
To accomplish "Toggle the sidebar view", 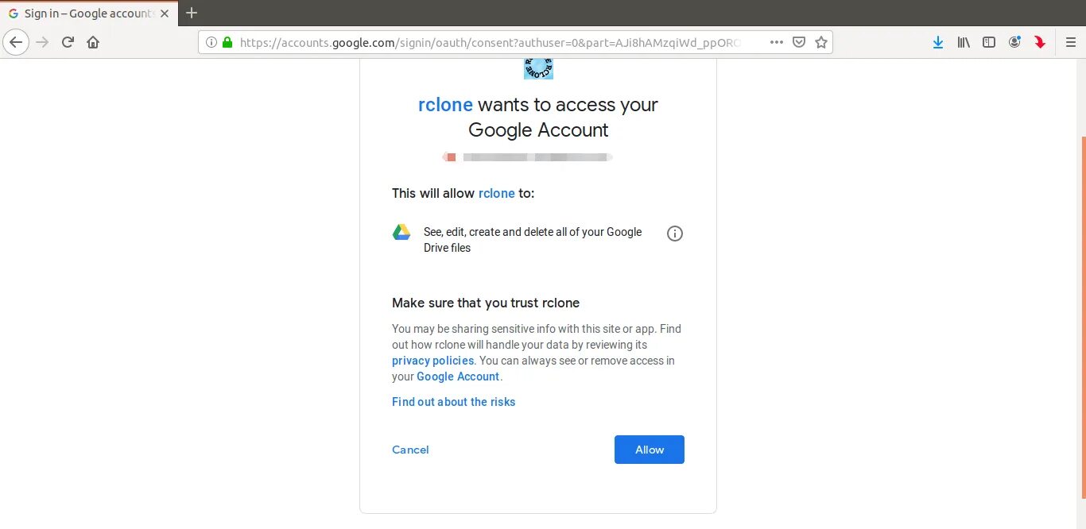I will point(989,42).
